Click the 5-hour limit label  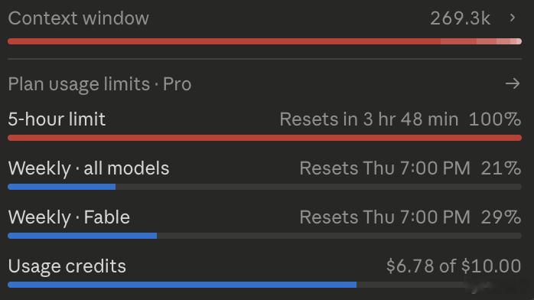[x=57, y=119]
